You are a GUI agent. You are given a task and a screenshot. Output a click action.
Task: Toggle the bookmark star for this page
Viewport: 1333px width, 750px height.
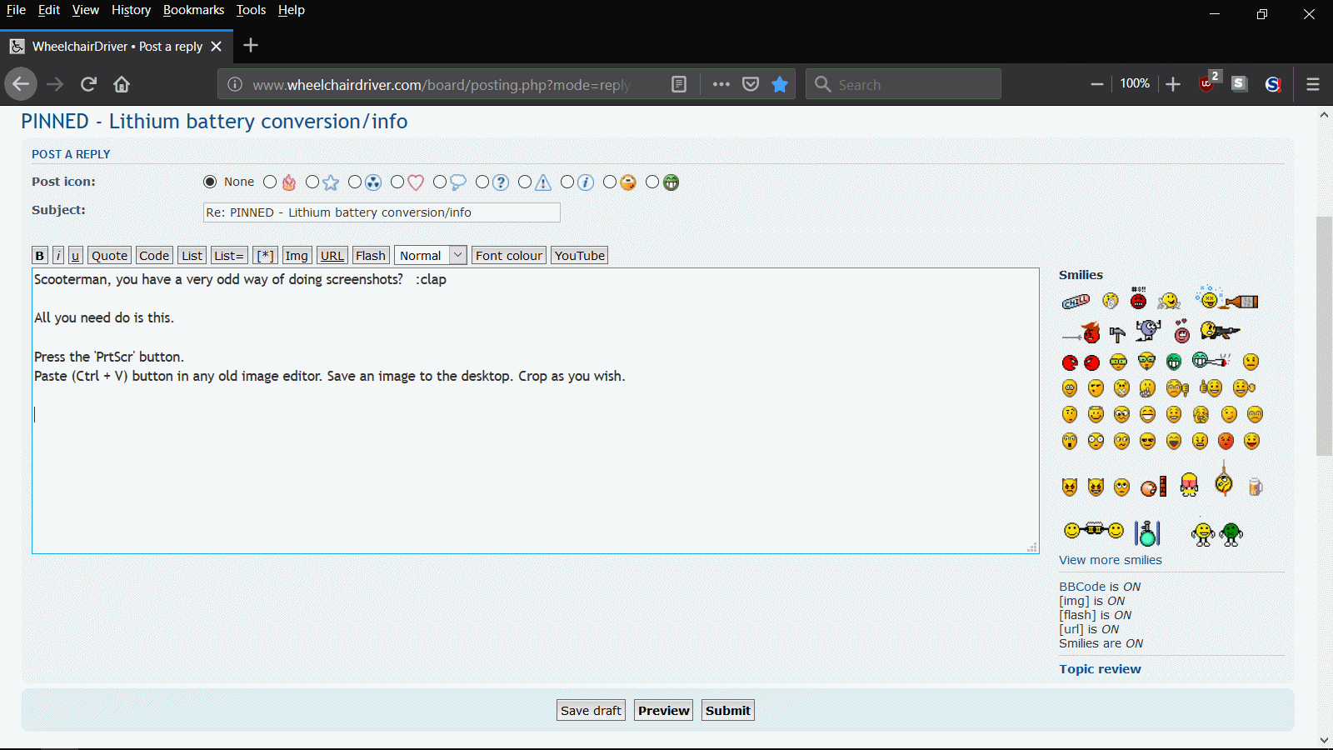tap(780, 84)
